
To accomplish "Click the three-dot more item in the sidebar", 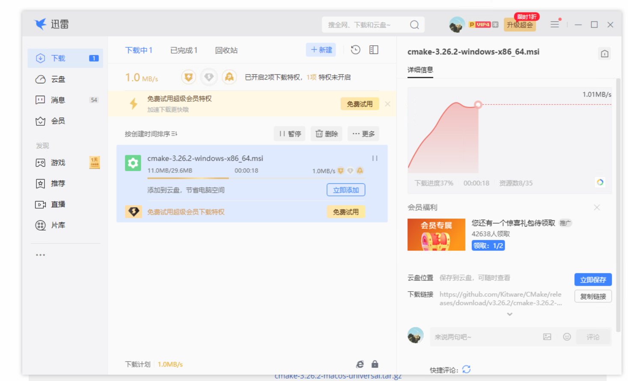I will click(41, 255).
